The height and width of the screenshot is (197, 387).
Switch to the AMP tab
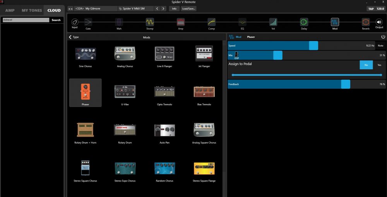(10, 10)
